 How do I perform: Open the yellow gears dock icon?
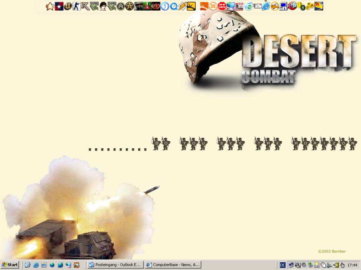point(301,6)
